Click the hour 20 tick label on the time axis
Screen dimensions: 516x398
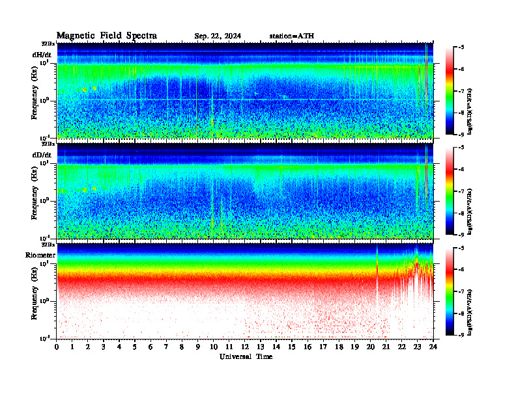(x=370, y=347)
